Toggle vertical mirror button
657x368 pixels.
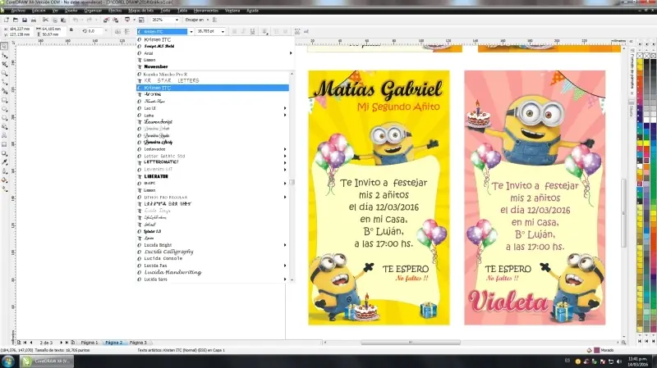[127, 31]
